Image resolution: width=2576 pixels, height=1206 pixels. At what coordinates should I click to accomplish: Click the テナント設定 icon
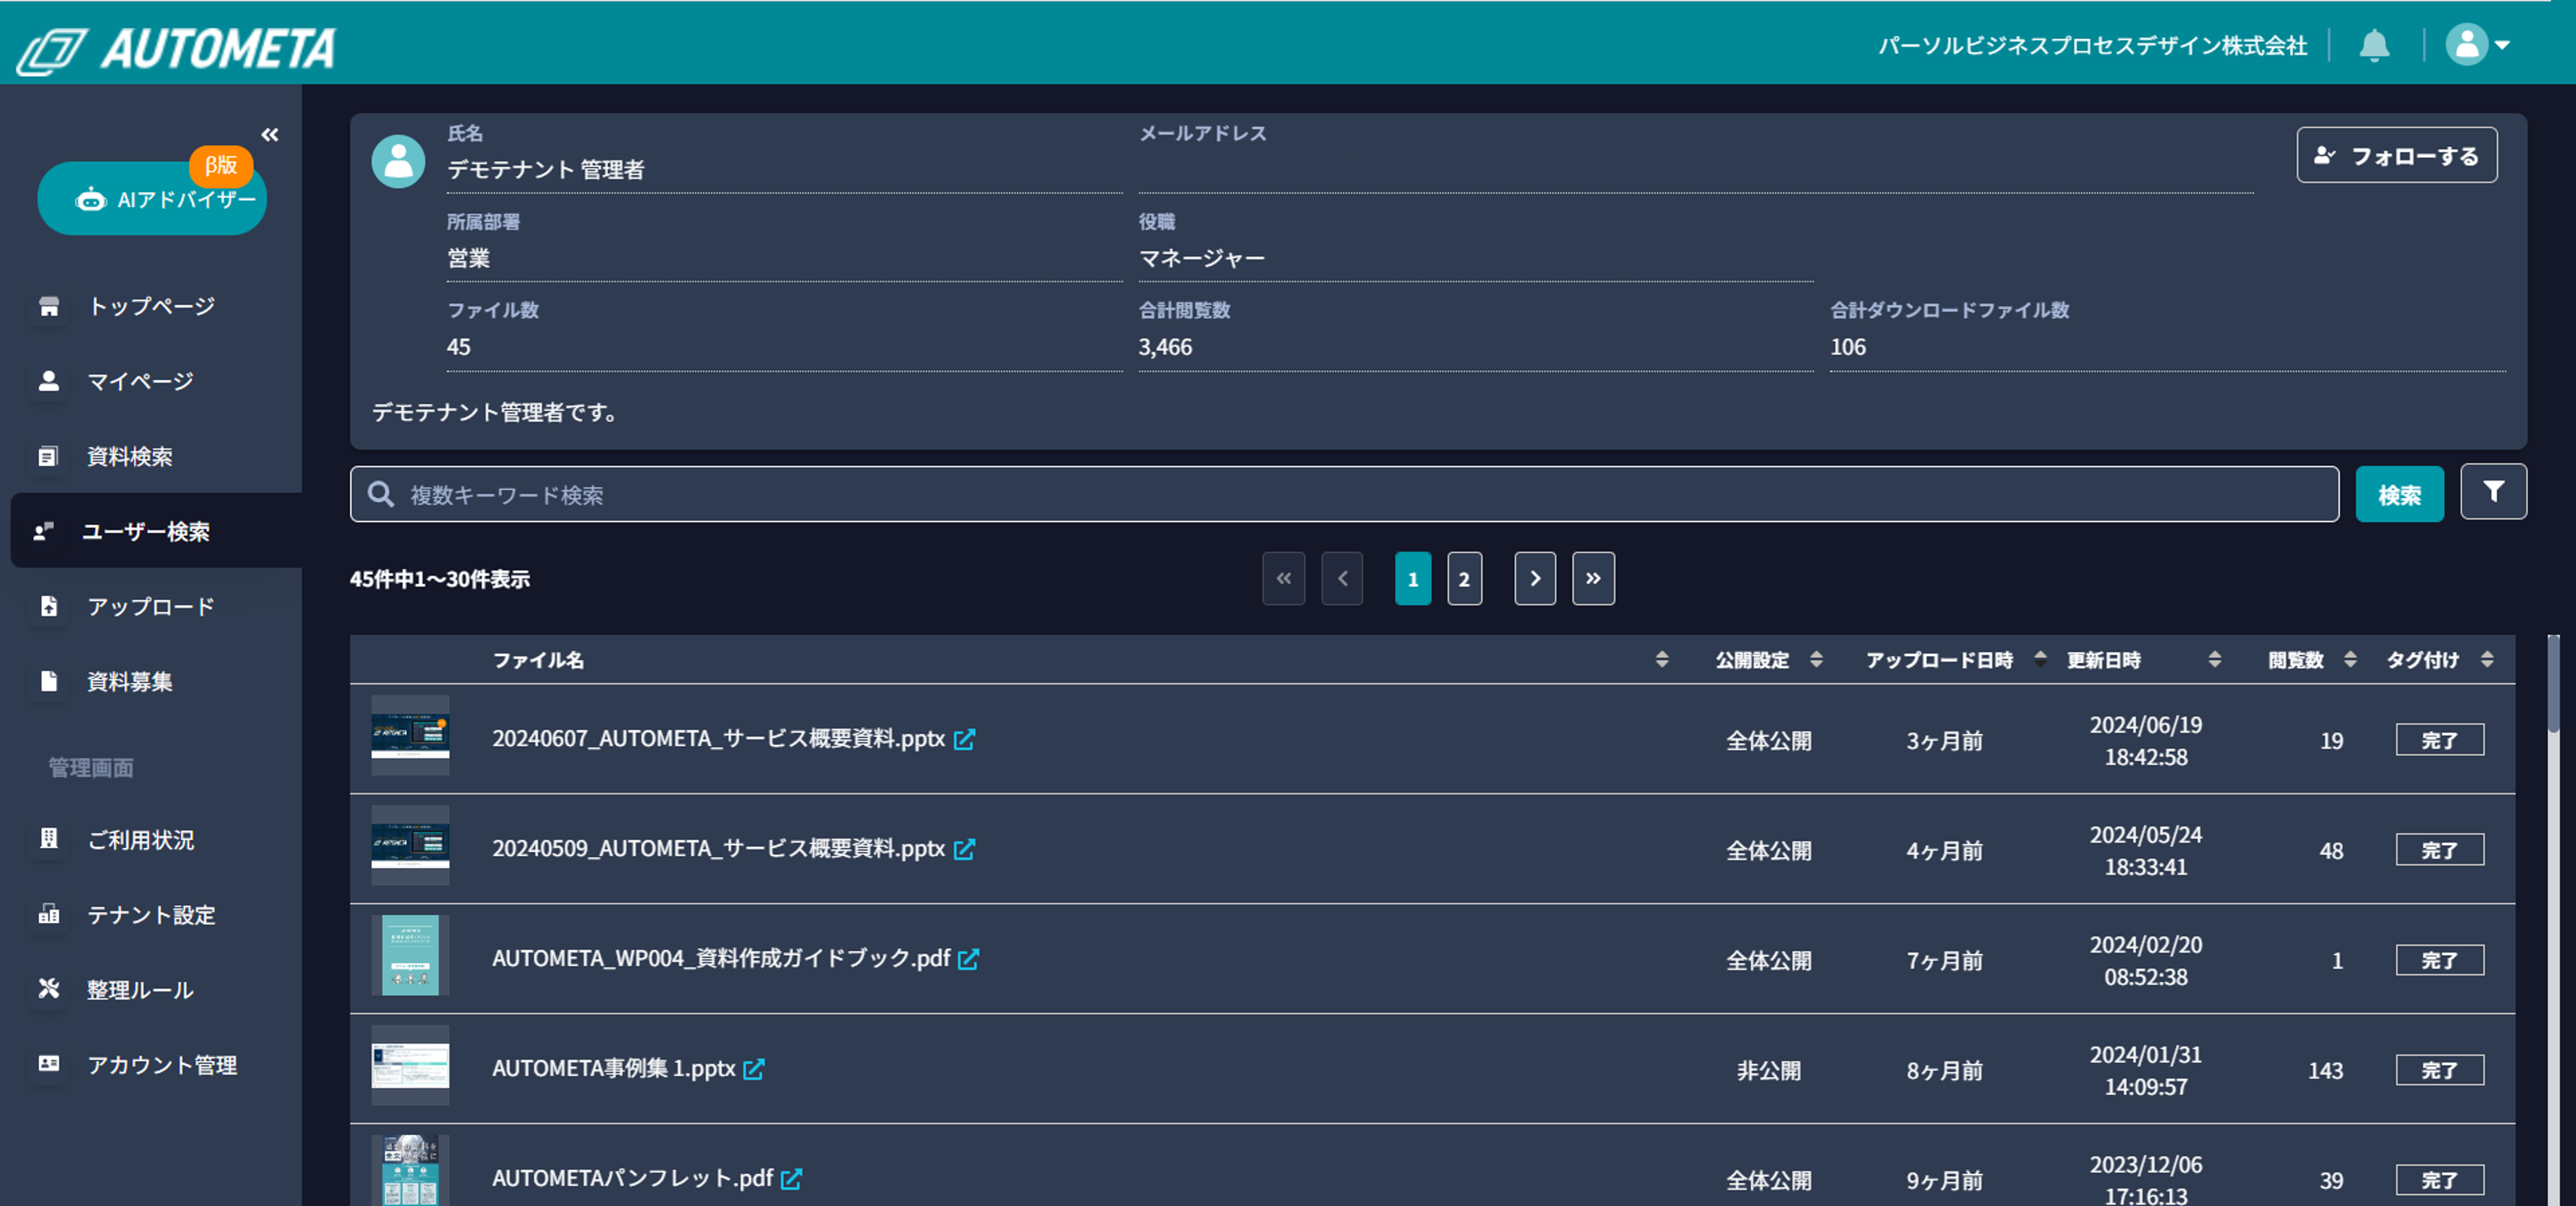pyautogui.click(x=49, y=913)
